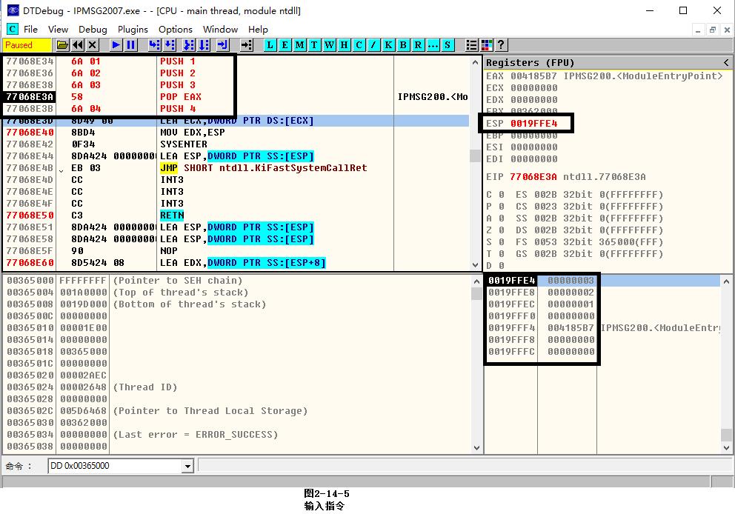Open the Log window with L button

click(x=270, y=45)
